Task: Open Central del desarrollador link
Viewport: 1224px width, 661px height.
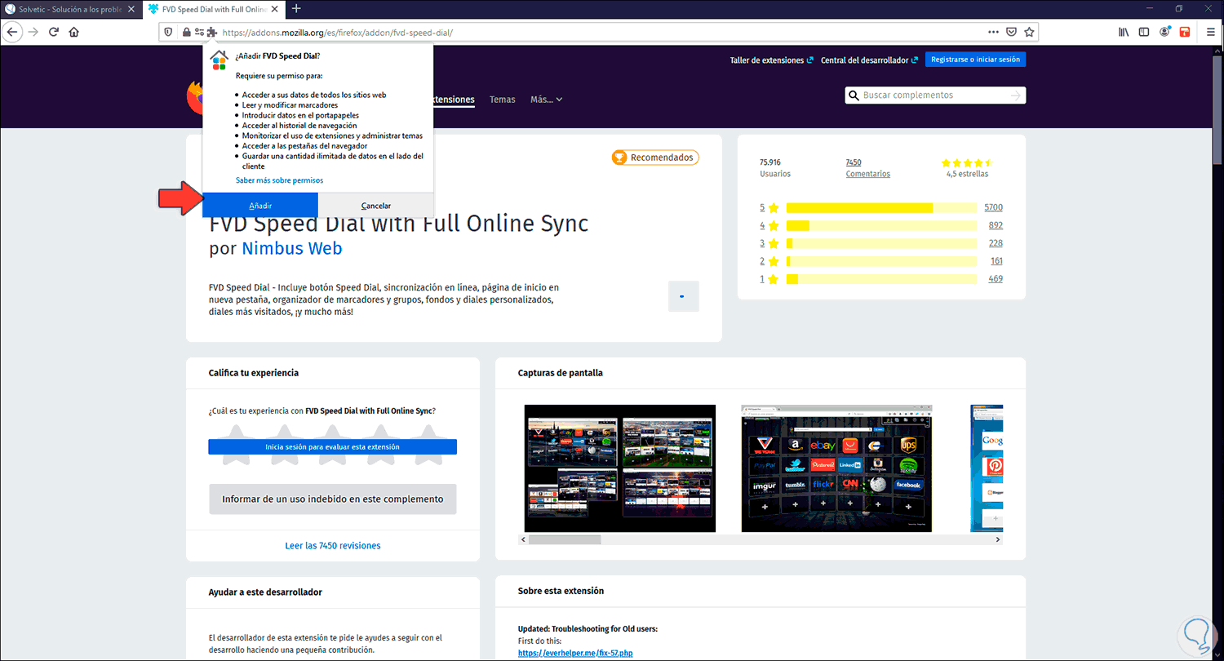Action: click(870, 60)
